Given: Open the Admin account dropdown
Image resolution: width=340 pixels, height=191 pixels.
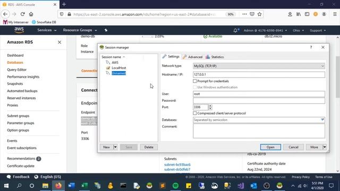Looking at the screenshot, I should click(x=265, y=31).
